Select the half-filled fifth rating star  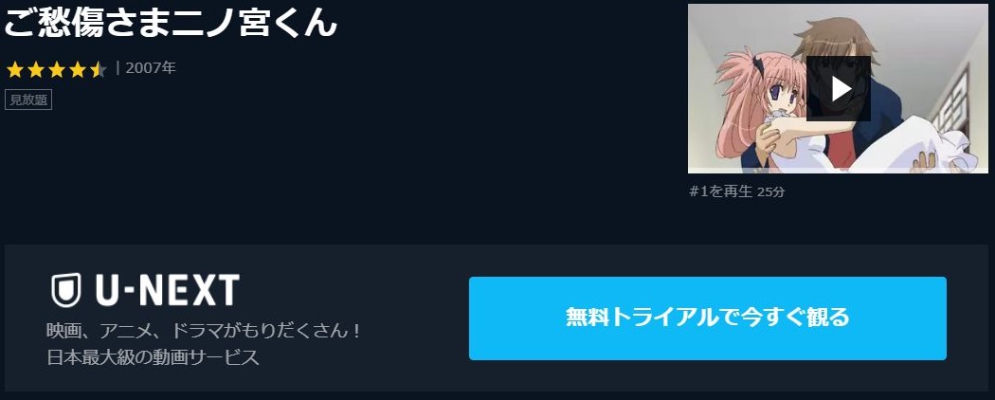99,69
